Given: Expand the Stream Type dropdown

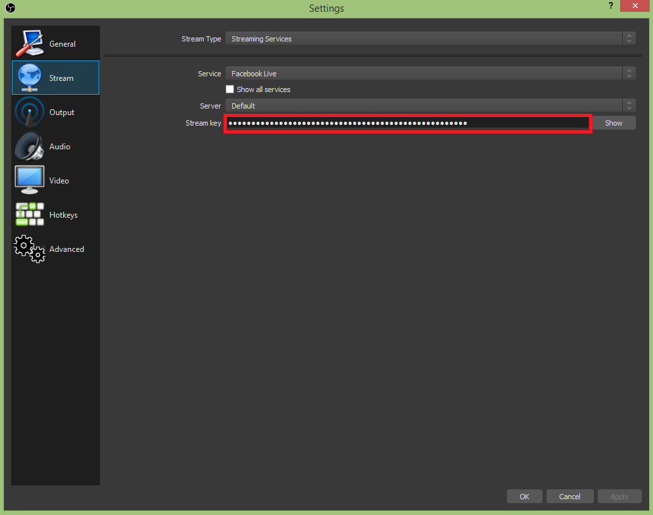Looking at the screenshot, I should click(430, 39).
